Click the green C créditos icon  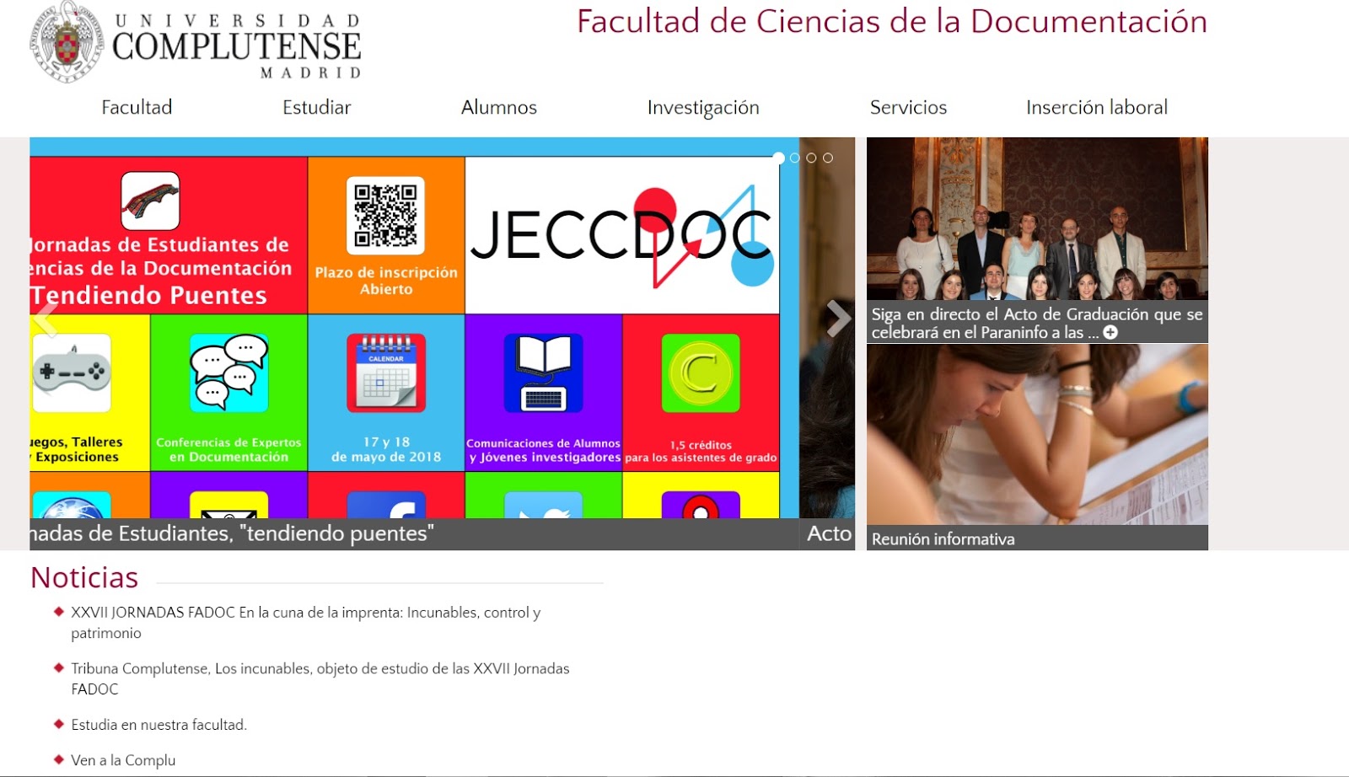click(x=701, y=372)
